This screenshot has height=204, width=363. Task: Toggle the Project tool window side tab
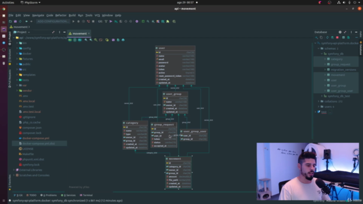click(x=10, y=38)
